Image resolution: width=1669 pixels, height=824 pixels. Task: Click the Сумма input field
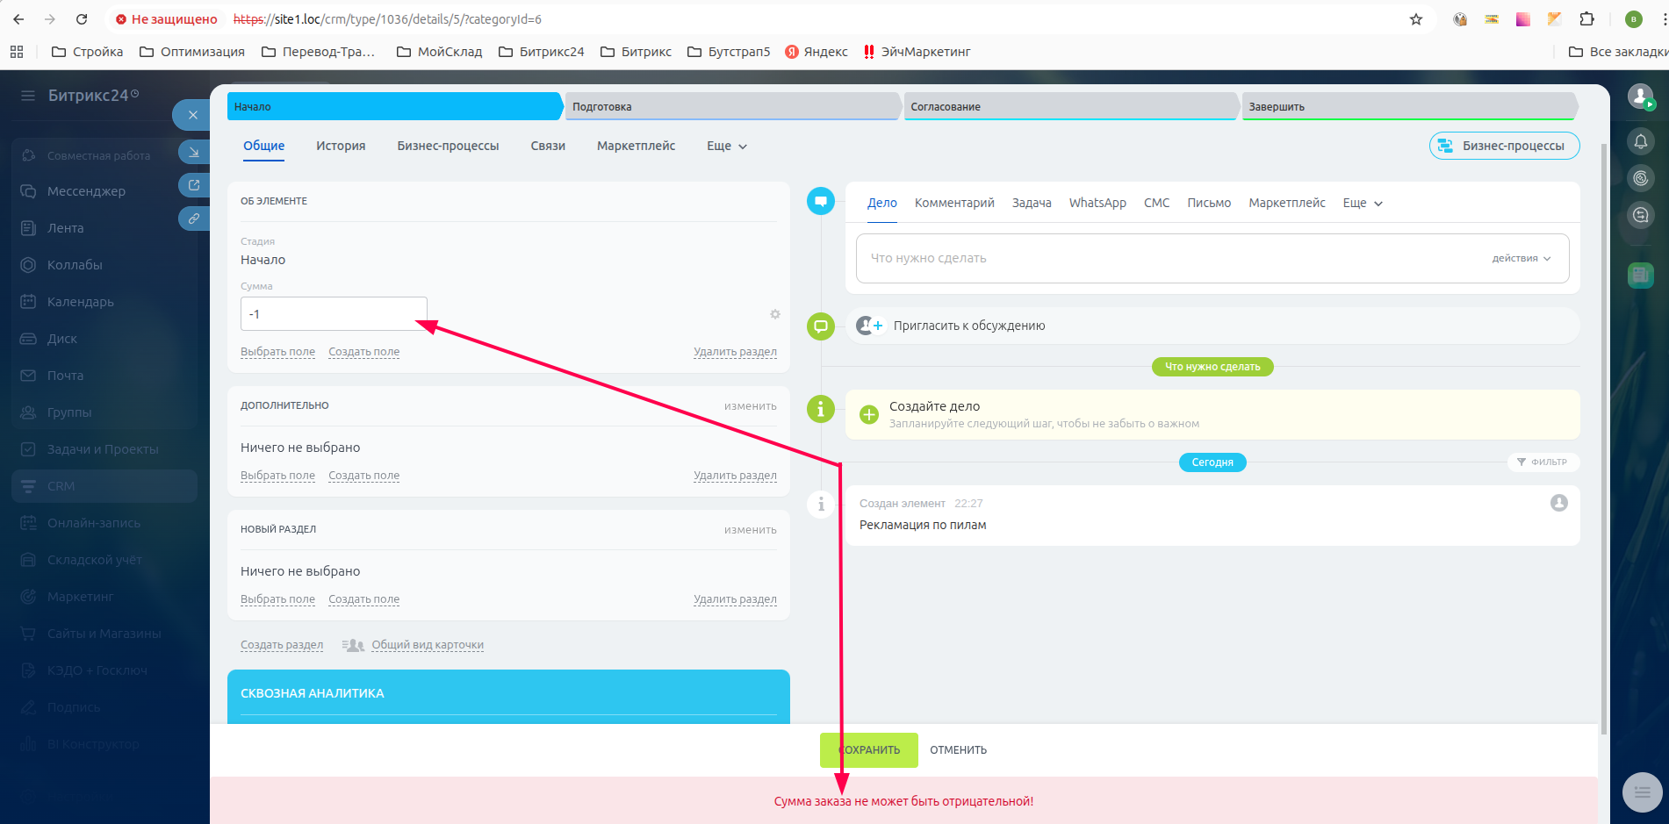point(334,314)
